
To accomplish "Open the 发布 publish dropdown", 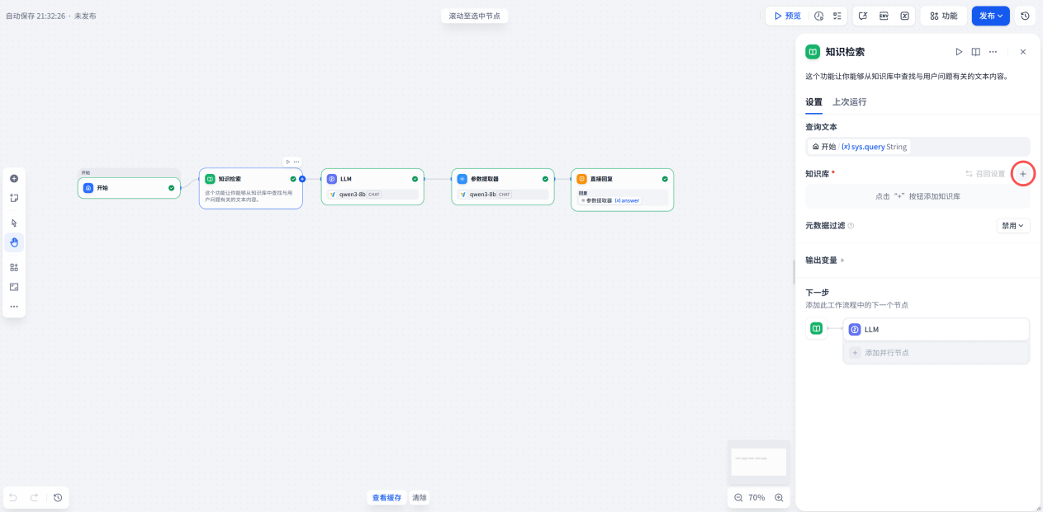I will [x=991, y=16].
